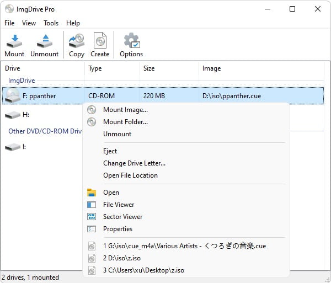Open the View menu
The width and height of the screenshot is (331, 283).
tap(29, 23)
